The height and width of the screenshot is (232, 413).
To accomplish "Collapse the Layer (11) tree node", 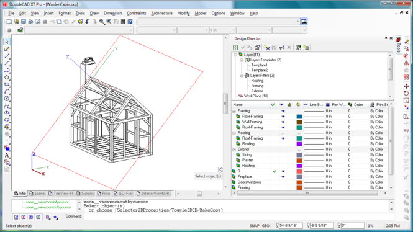I will 235,55.
